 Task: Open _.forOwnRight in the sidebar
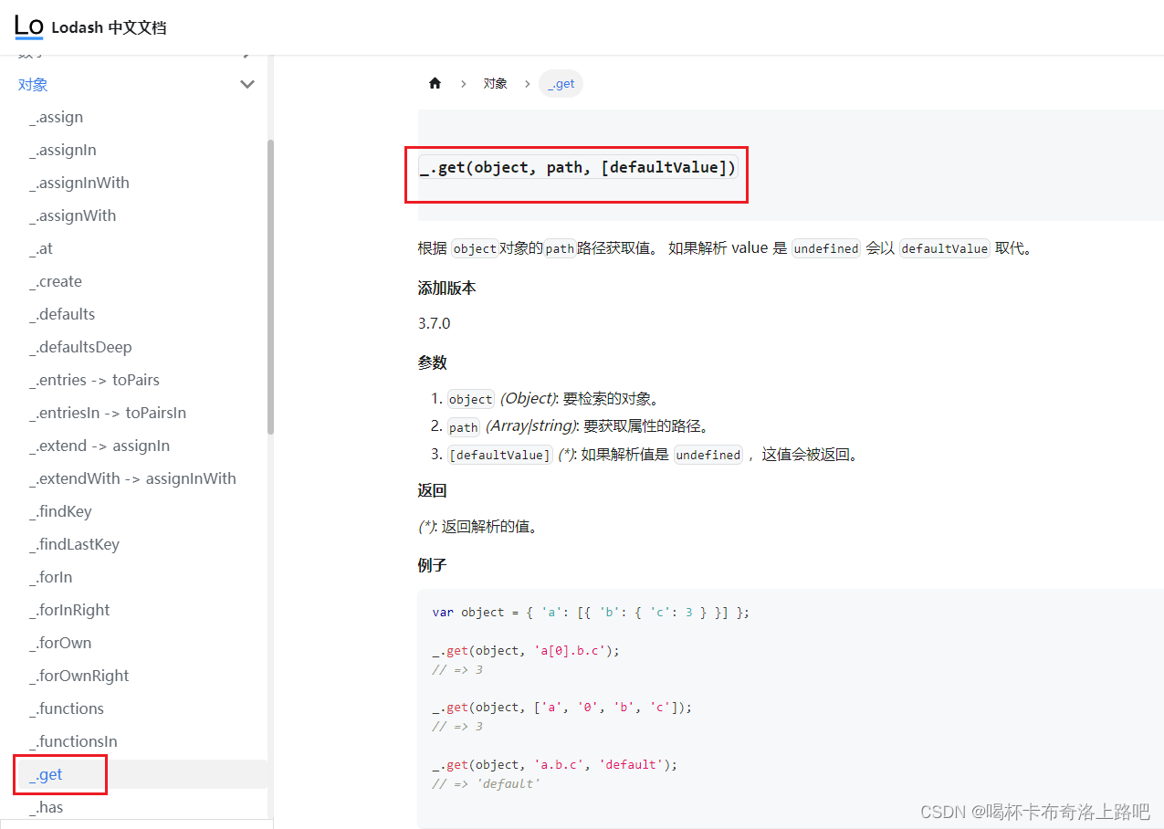point(79,676)
